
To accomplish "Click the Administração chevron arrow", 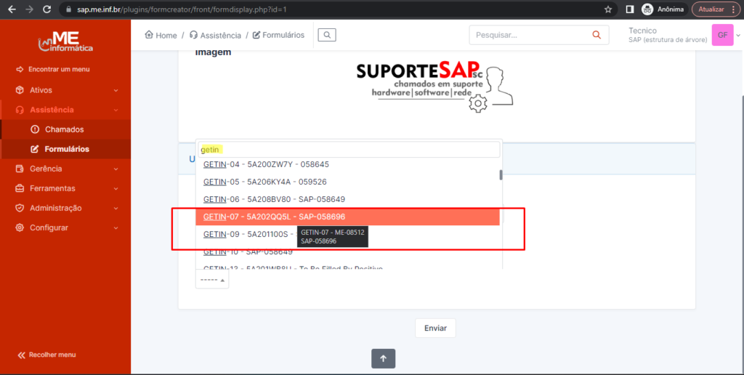I will [x=116, y=209].
